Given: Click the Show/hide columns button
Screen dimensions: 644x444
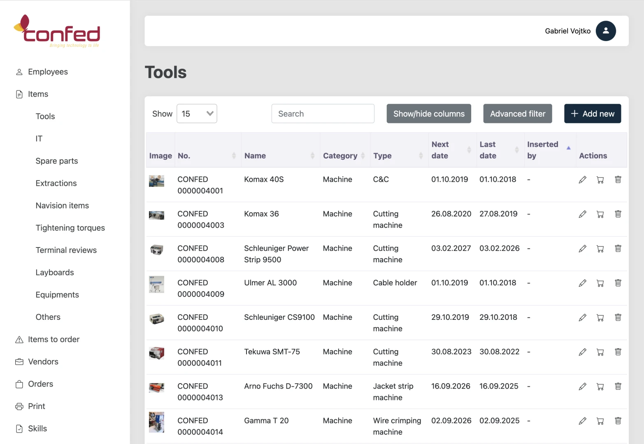Looking at the screenshot, I should (429, 113).
